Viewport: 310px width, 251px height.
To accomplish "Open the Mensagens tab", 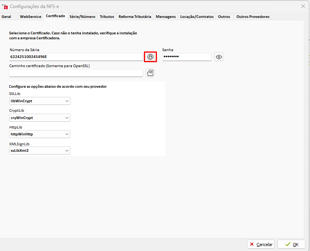I will coord(166,17).
